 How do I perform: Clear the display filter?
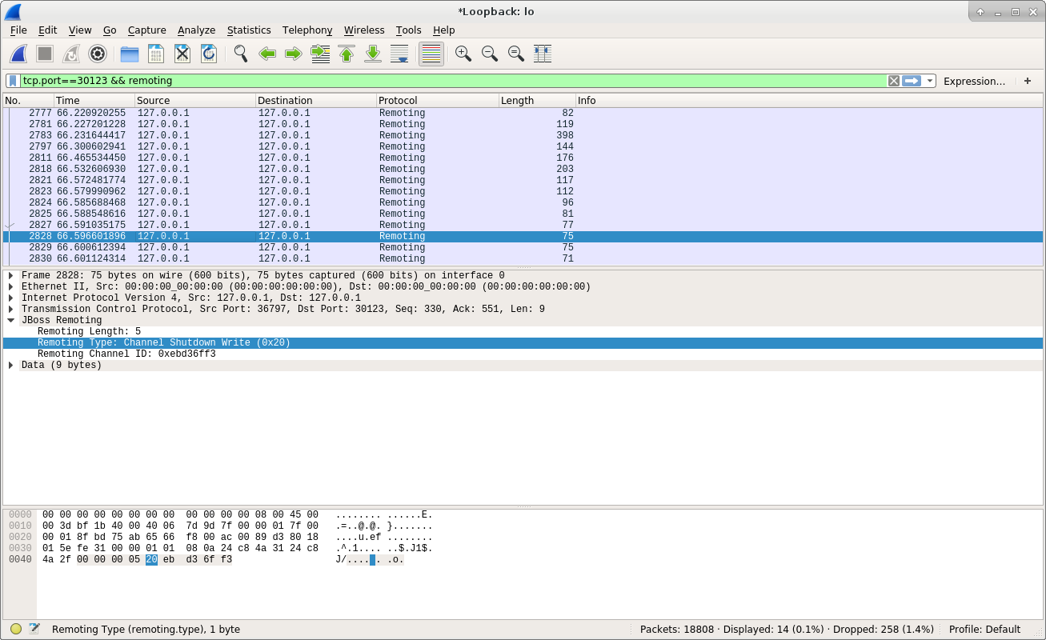[x=894, y=81]
